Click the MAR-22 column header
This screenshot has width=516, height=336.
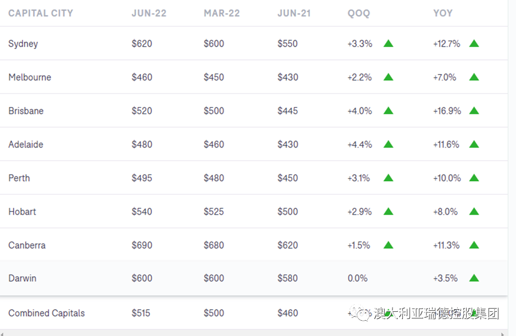[x=222, y=13]
